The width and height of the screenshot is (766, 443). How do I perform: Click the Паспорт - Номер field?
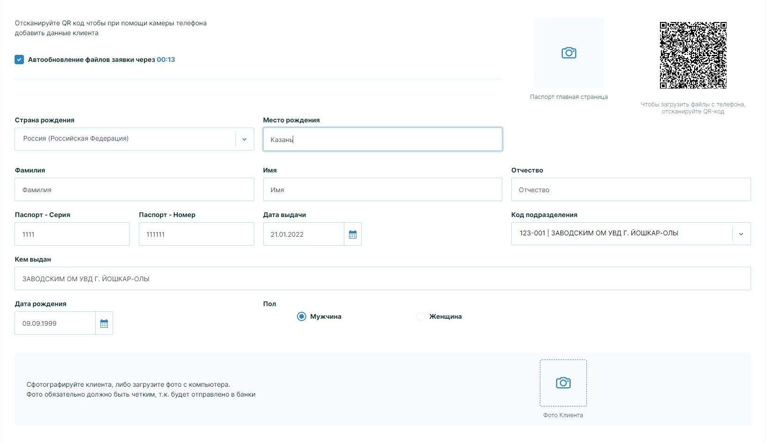[x=196, y=234]
